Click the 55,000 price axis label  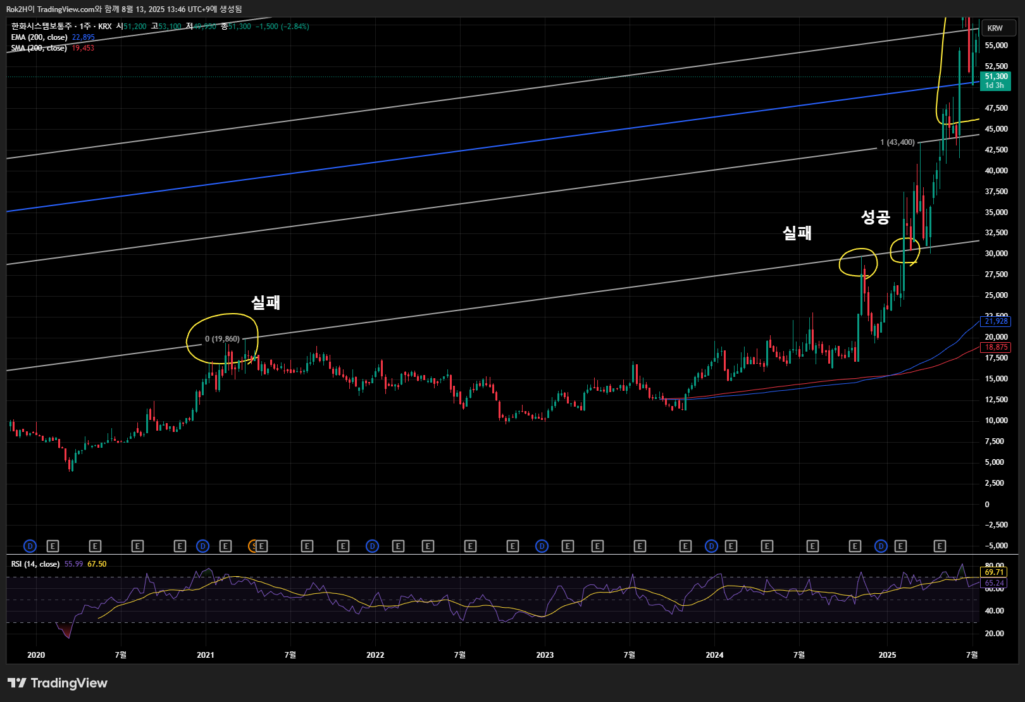(x=997, y=46)
